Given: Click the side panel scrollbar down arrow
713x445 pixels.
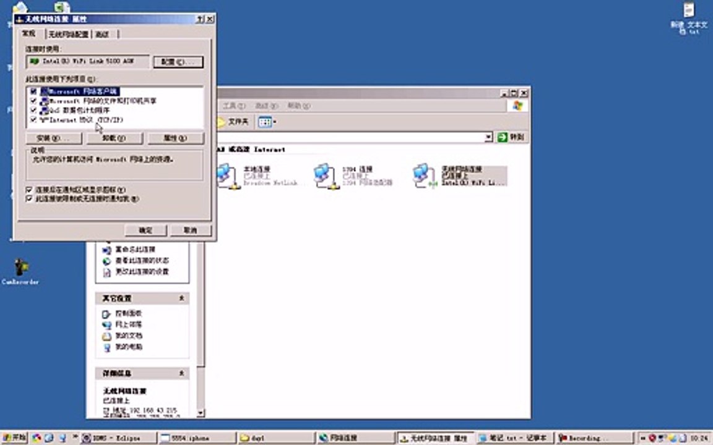Looking at the screenshot, I should [201, 413].
